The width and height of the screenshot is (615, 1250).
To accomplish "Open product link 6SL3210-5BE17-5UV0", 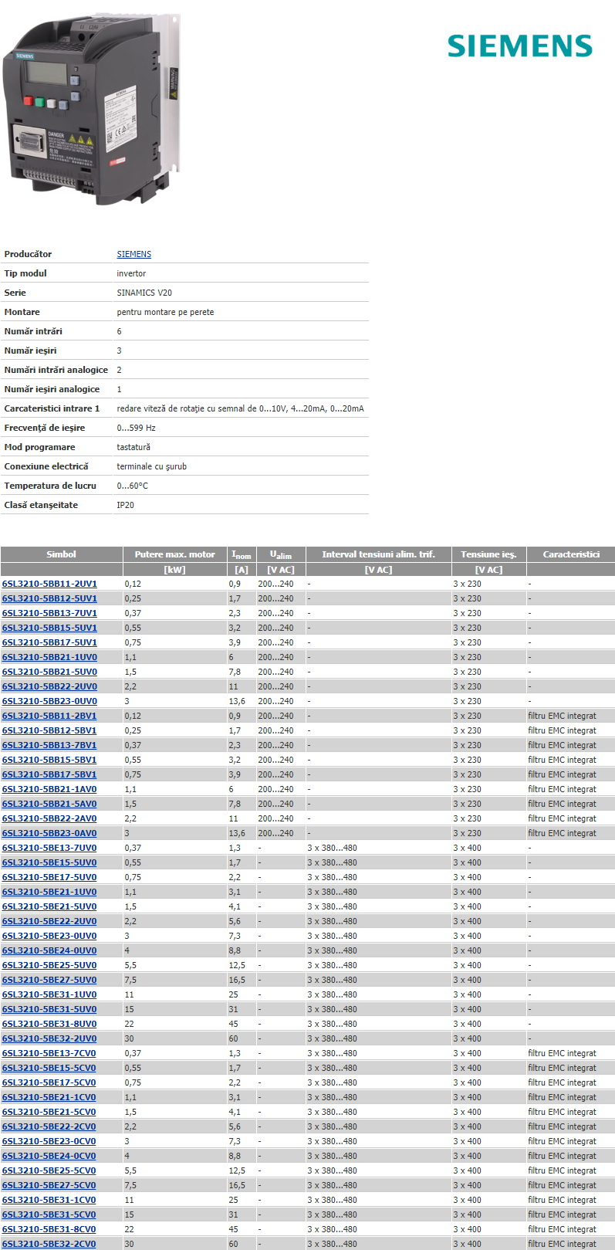I will (49, 877).
